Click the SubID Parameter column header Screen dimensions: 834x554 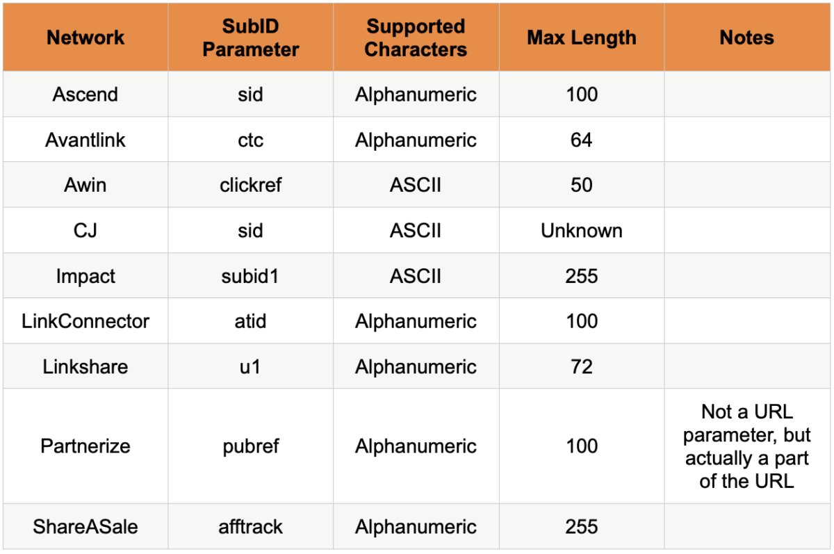click(x=250, y=38)
